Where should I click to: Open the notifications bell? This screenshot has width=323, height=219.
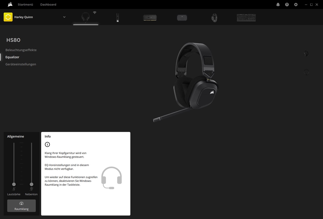pos(278,5)
